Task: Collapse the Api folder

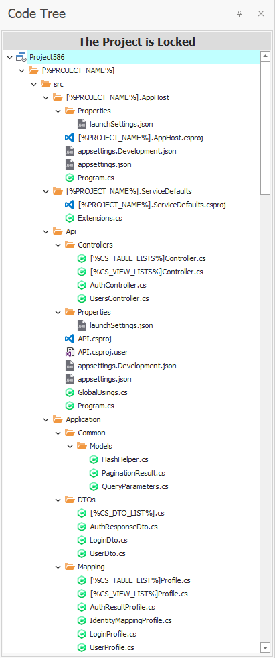Action: [x=46, y=231]
